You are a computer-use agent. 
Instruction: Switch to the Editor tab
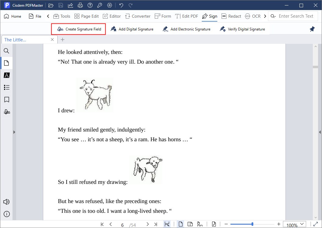(112, 16)
